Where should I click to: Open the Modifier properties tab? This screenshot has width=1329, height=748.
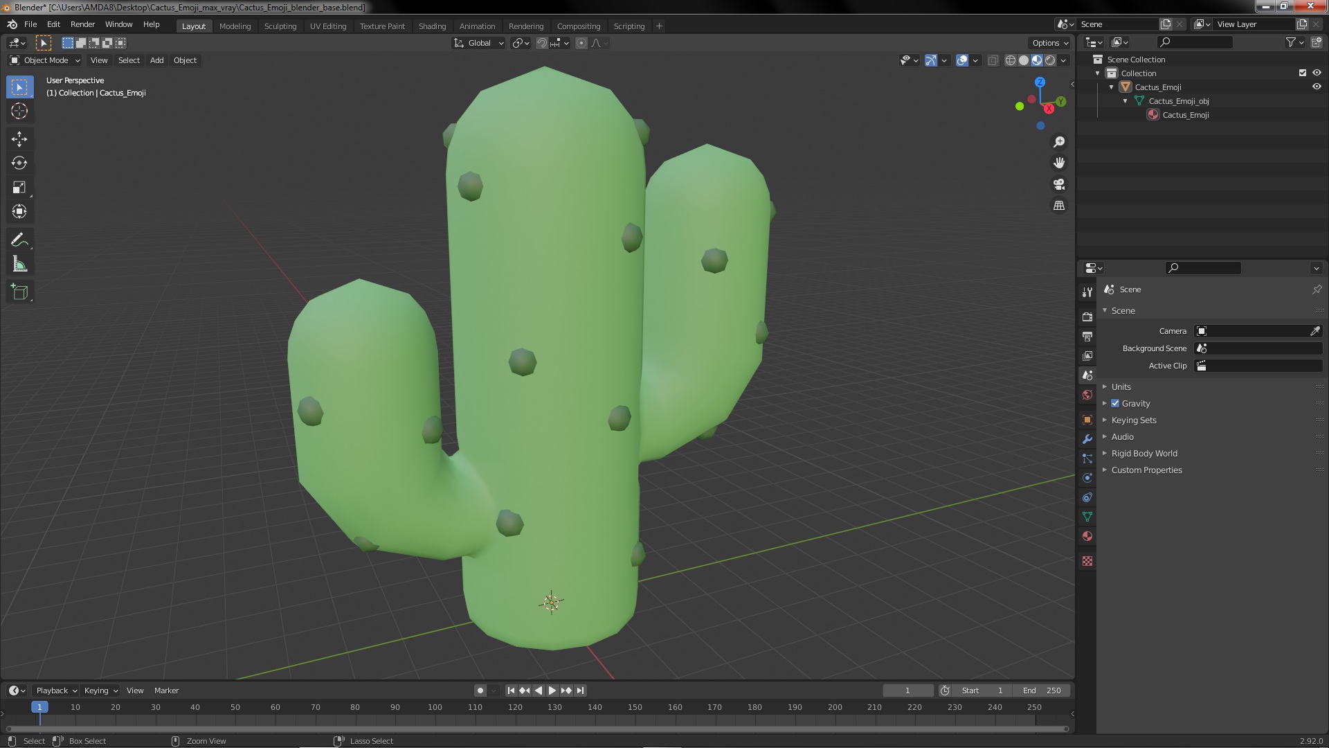point(1087,439)
